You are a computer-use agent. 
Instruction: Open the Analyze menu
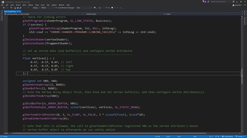pyautogui.click(x=54, y=5)
